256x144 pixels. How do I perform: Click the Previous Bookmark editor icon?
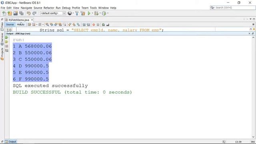[70, 25]
